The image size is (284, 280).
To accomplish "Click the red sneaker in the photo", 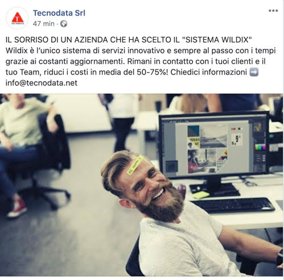I will (17, 207).
